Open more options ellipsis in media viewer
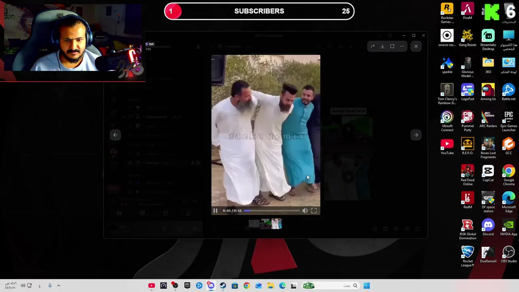The image size is (519, 292). click(402, 46)
